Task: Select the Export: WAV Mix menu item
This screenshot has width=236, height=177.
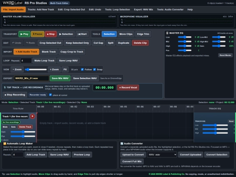Action: coord(143,10)
